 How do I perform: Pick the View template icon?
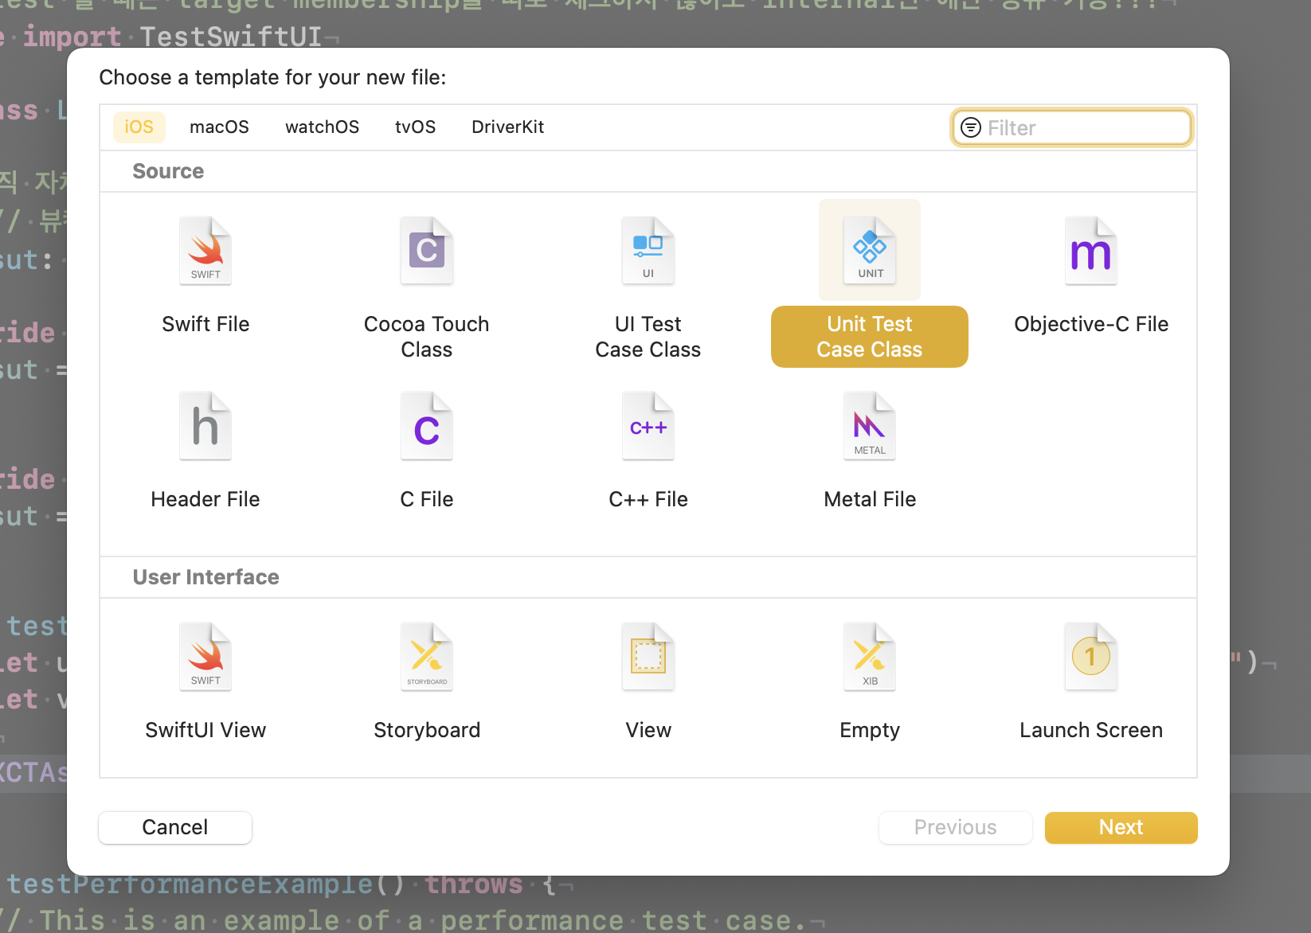pos(648,657)
